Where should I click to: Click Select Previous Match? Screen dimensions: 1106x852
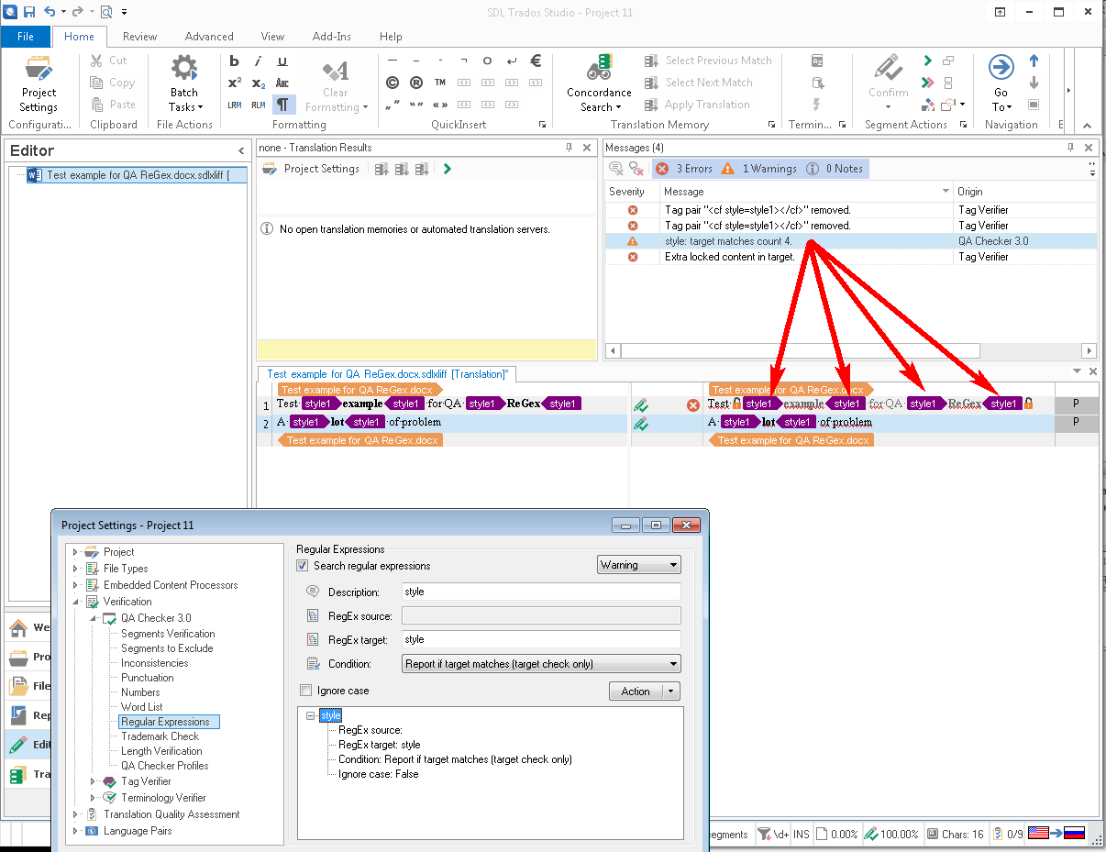pos(708,61)
